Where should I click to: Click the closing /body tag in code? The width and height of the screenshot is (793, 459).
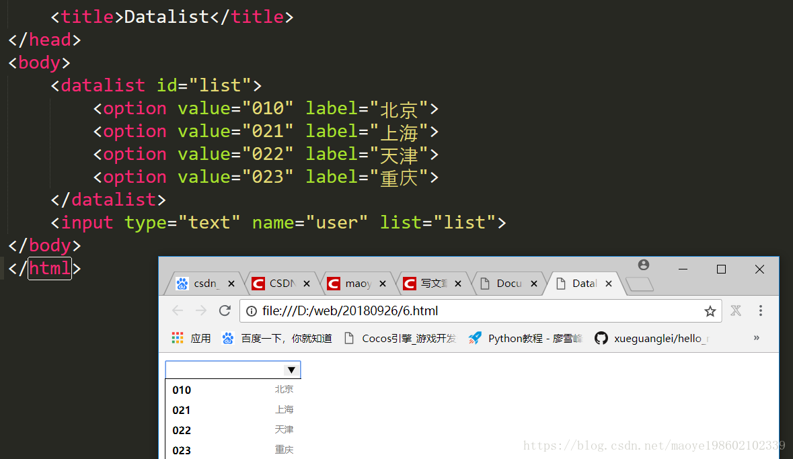tap(44, 245)
